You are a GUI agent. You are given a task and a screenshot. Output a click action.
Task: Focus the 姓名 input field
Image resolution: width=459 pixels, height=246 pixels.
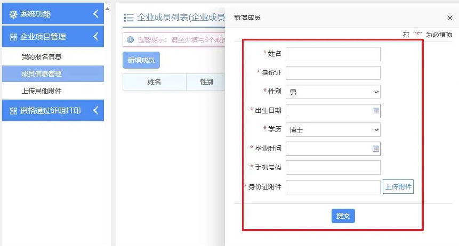(333, 54)
